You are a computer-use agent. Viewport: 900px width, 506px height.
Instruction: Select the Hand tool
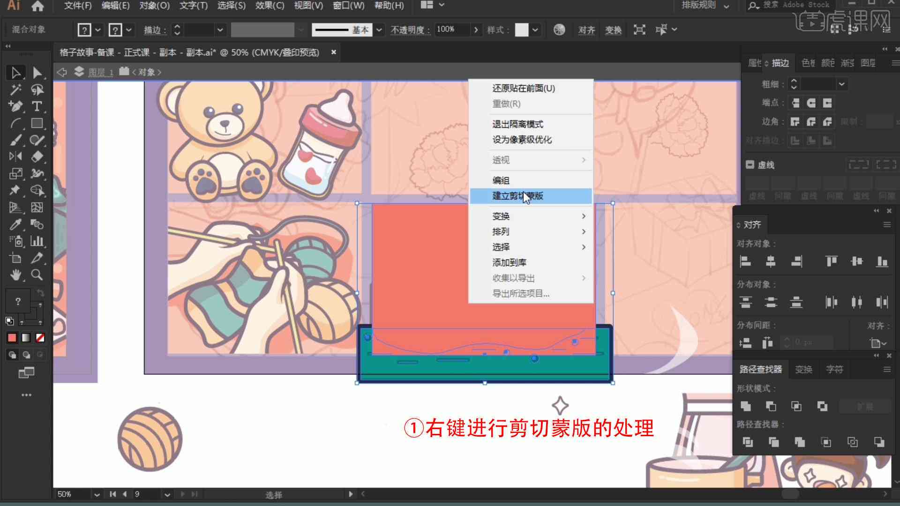click(15, 275)
